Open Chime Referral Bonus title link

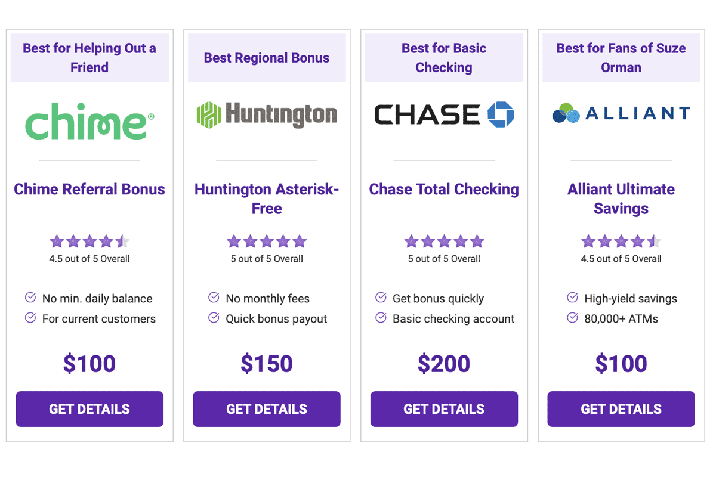89,190
